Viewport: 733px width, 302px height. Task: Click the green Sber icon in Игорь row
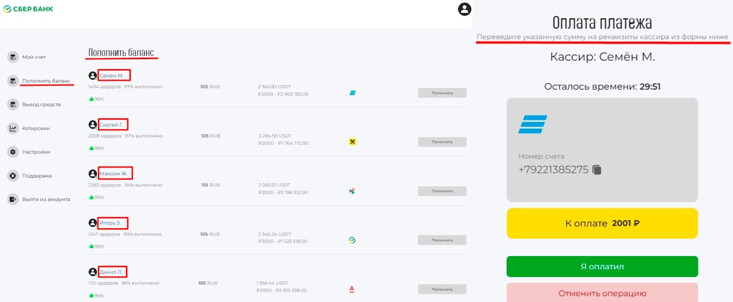(x=352, y=240)
